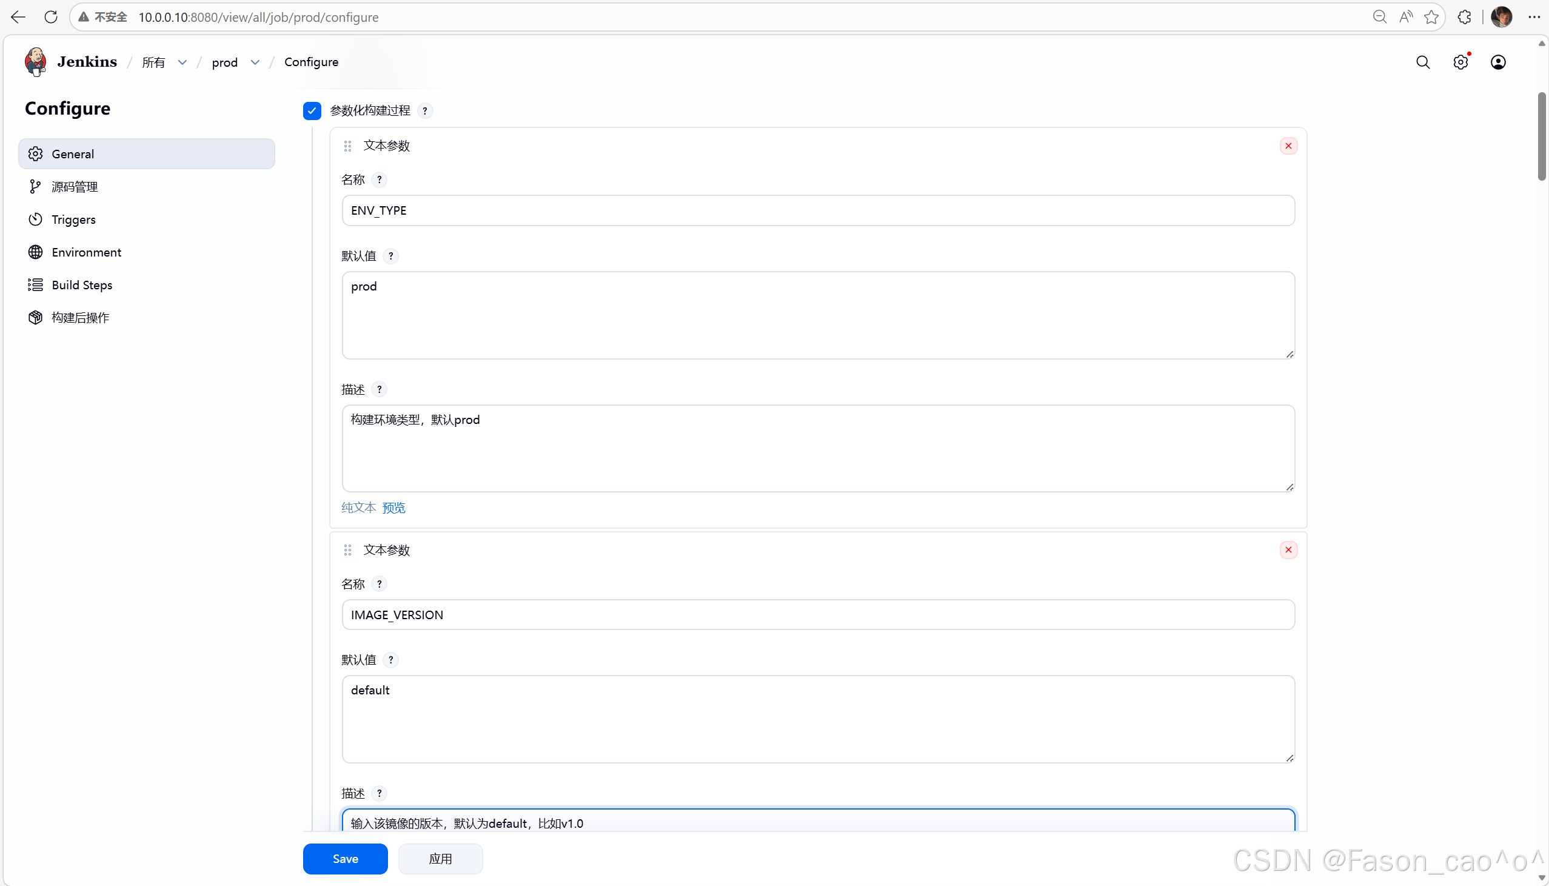Open the Jenkins search icon
Image resolution: width=1549 pixels, height=886 pixels.
1422,62
